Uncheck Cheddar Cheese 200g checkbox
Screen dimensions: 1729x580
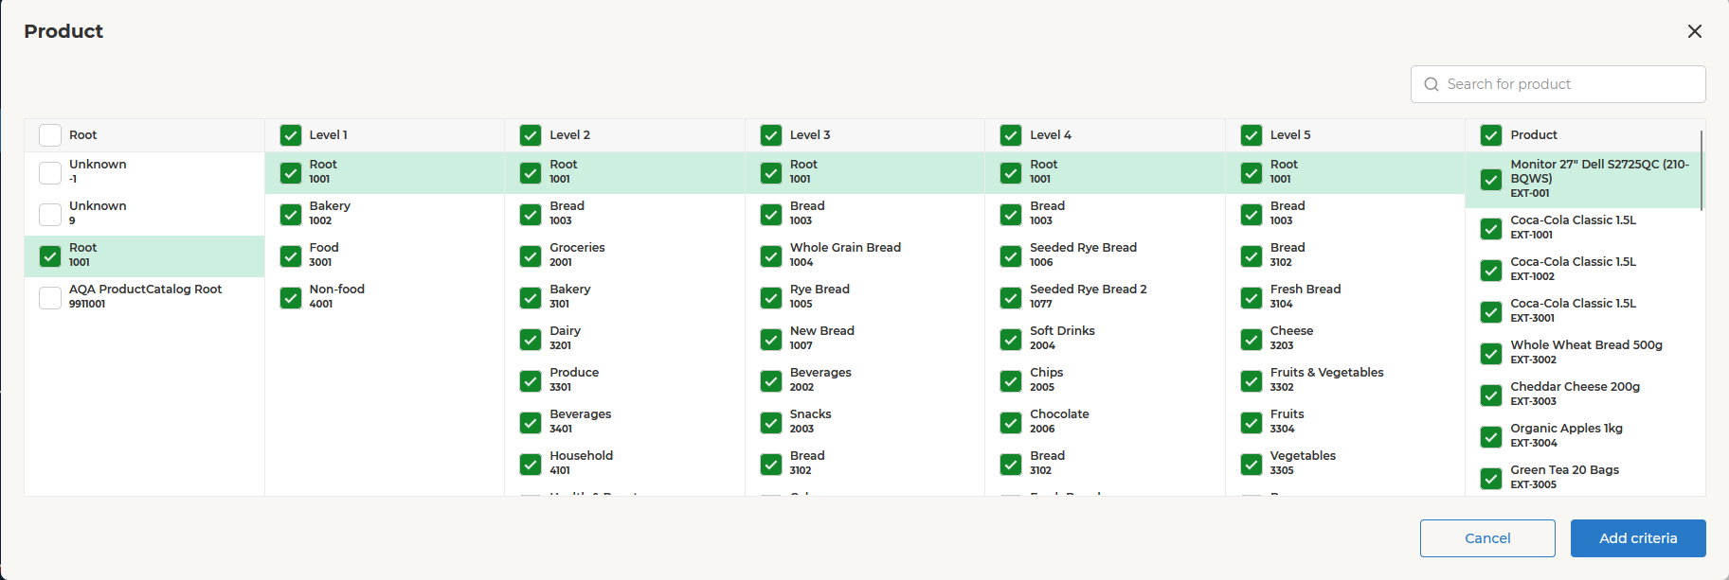(x=1491, y=395)
